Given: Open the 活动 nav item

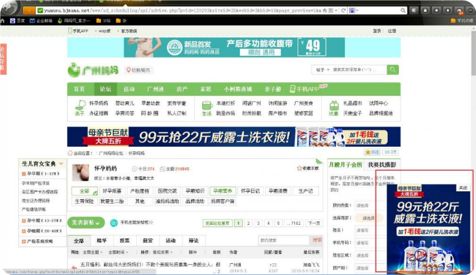Looking at the screenshot, I should (x=129, y=89).
